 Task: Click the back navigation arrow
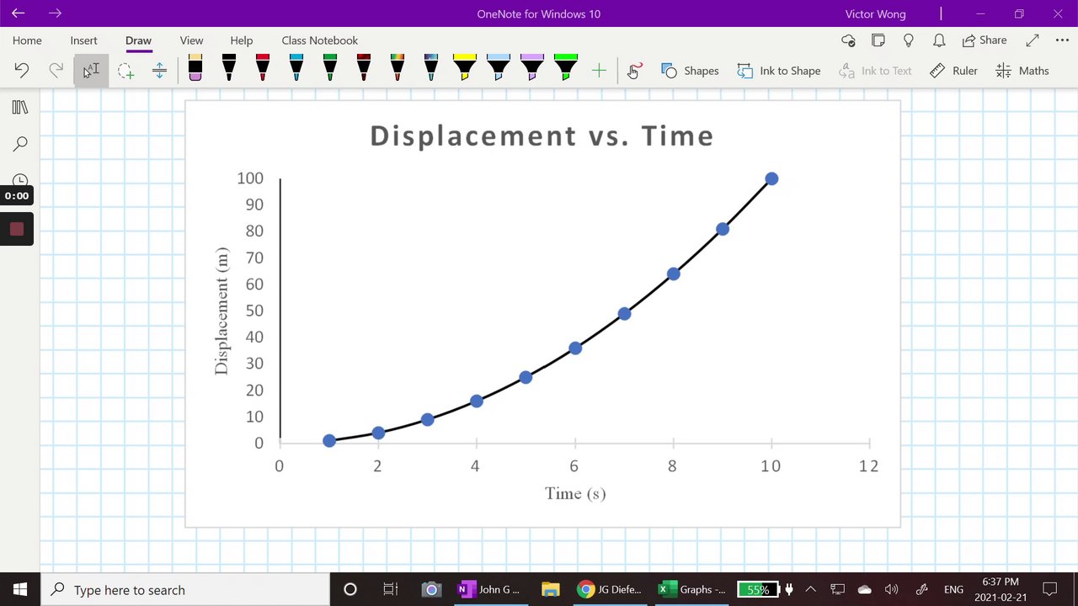click(19, 13)
